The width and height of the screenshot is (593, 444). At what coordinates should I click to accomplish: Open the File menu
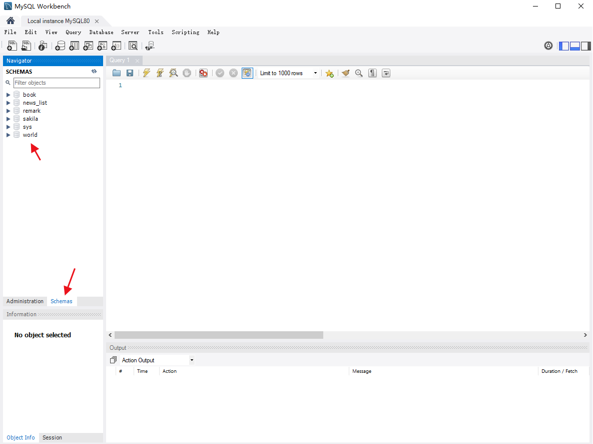pos(10,32)
